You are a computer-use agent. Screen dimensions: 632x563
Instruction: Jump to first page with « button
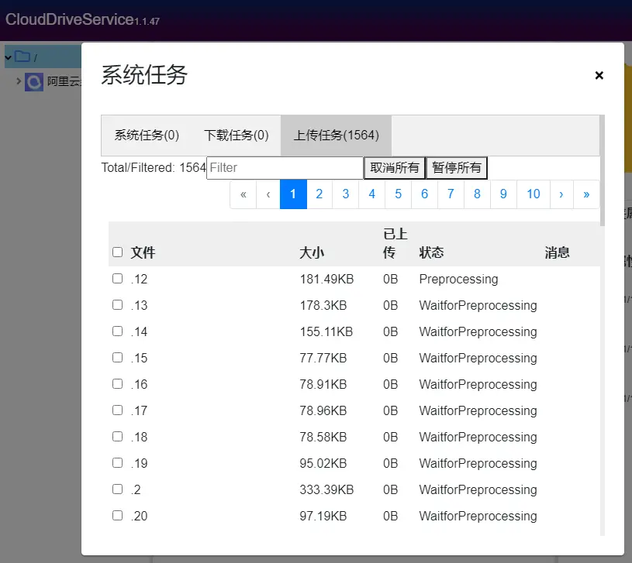pos(243,194)
